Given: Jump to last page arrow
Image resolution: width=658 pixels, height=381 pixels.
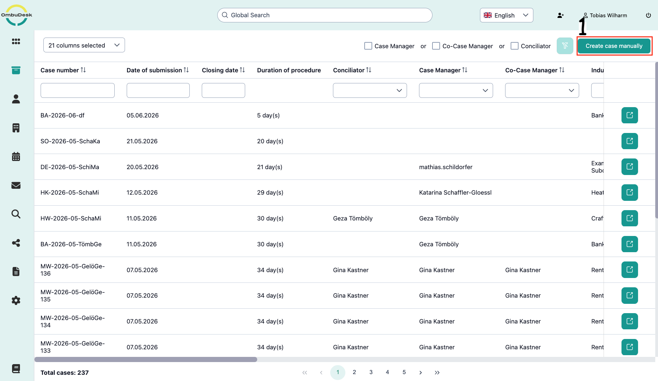Looking at the screenshot, I should pyautogui.click(x=437, y=372).
